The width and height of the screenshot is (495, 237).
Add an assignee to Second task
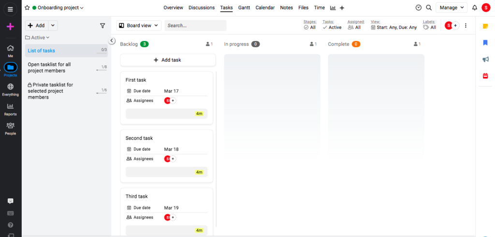pos(173,159)
